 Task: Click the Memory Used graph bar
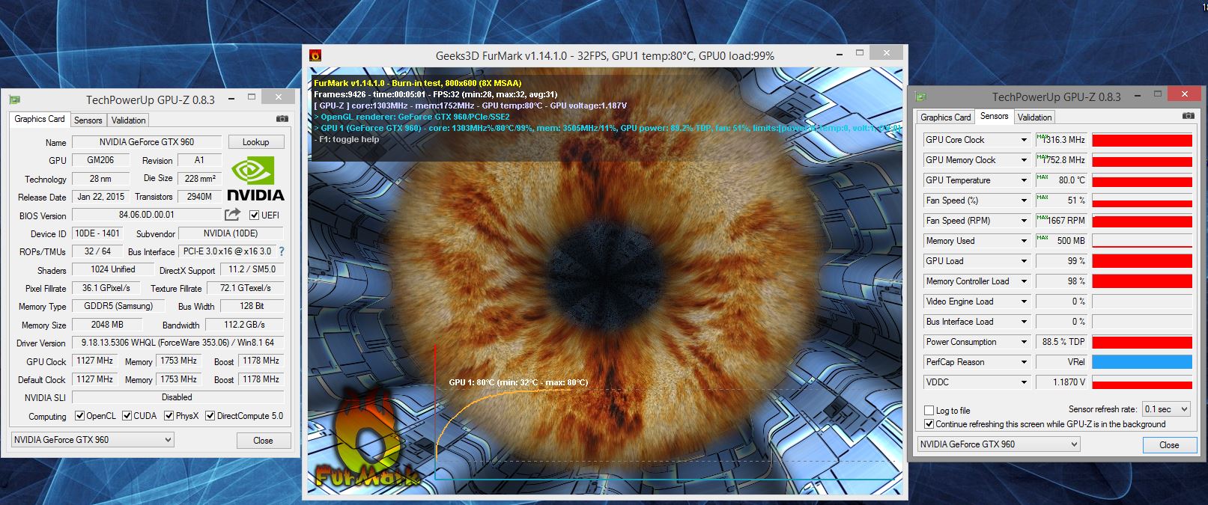[x=1141, y=241]
